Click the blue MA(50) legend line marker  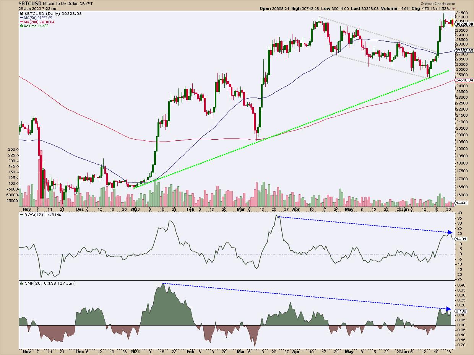21,18
